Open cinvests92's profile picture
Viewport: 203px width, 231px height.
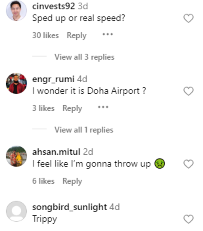click(x=16, y=11)
